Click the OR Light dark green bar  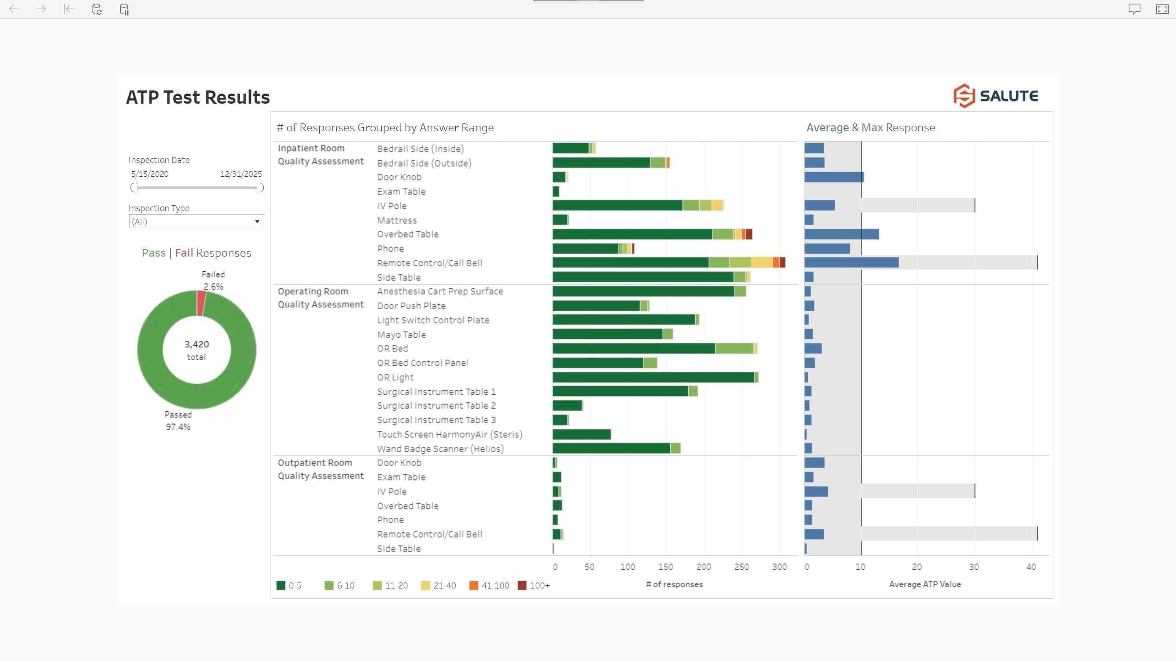coord(652,377)
